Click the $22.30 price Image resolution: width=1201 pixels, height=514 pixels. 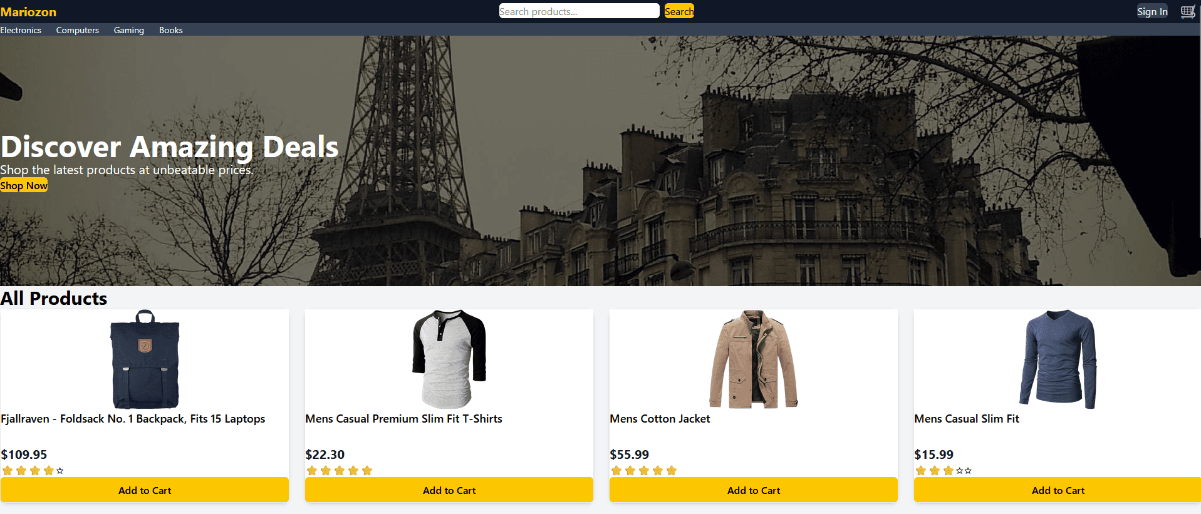325,455
